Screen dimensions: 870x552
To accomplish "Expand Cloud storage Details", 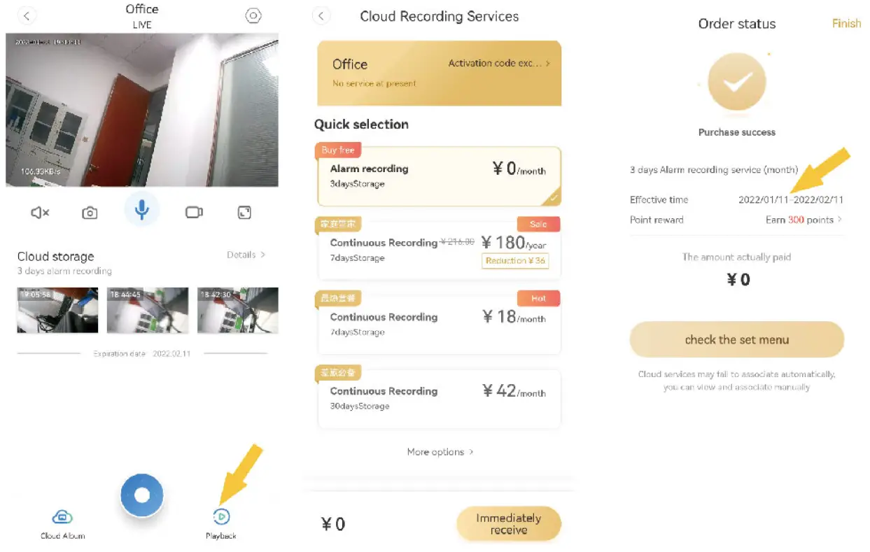I will point(246,255).
